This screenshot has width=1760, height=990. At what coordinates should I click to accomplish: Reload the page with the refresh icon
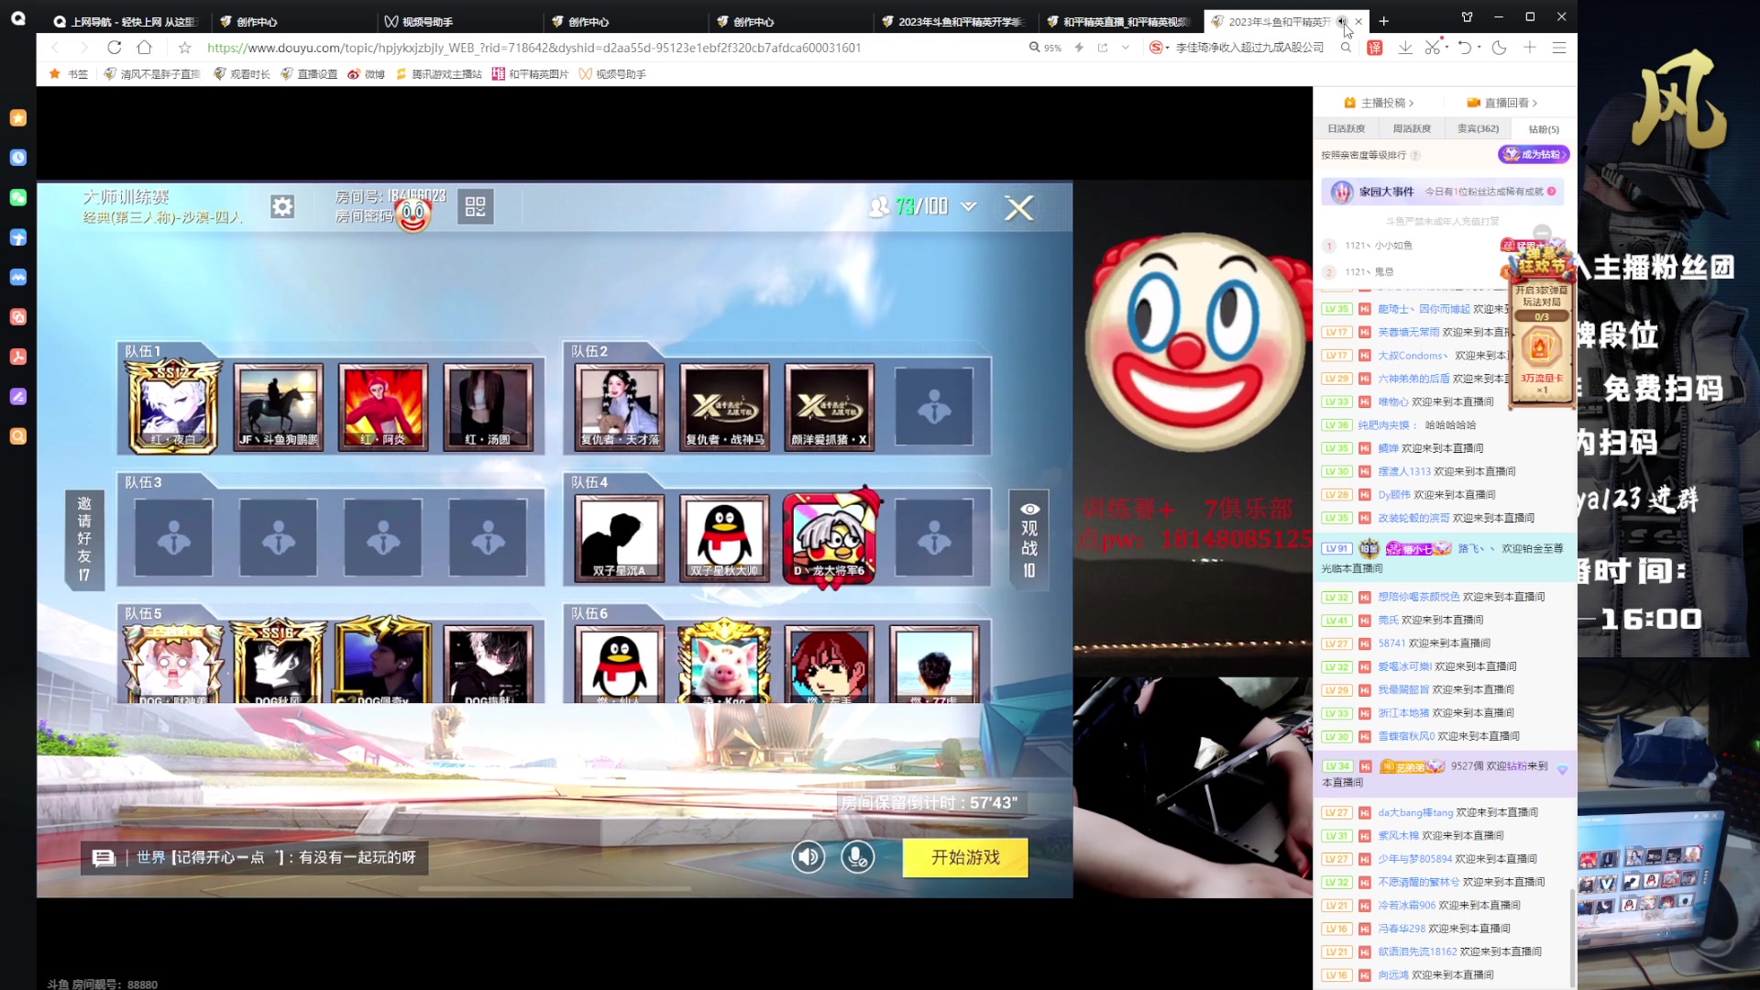[114, 48]
